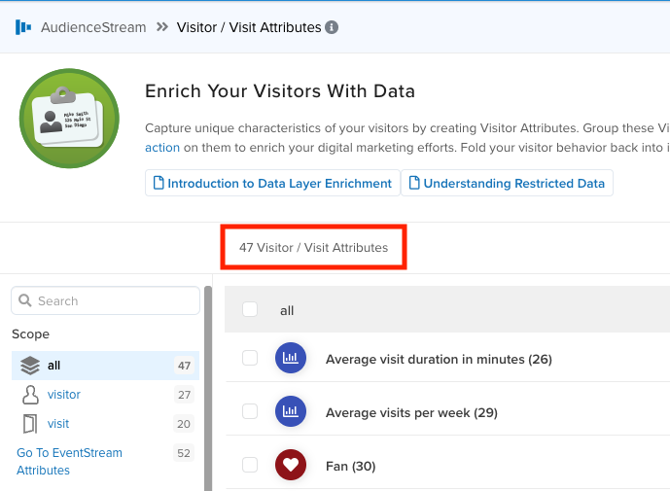Click the person icon for visitor scope
This screenshot has height=491, width=670.
click(30, 395)
